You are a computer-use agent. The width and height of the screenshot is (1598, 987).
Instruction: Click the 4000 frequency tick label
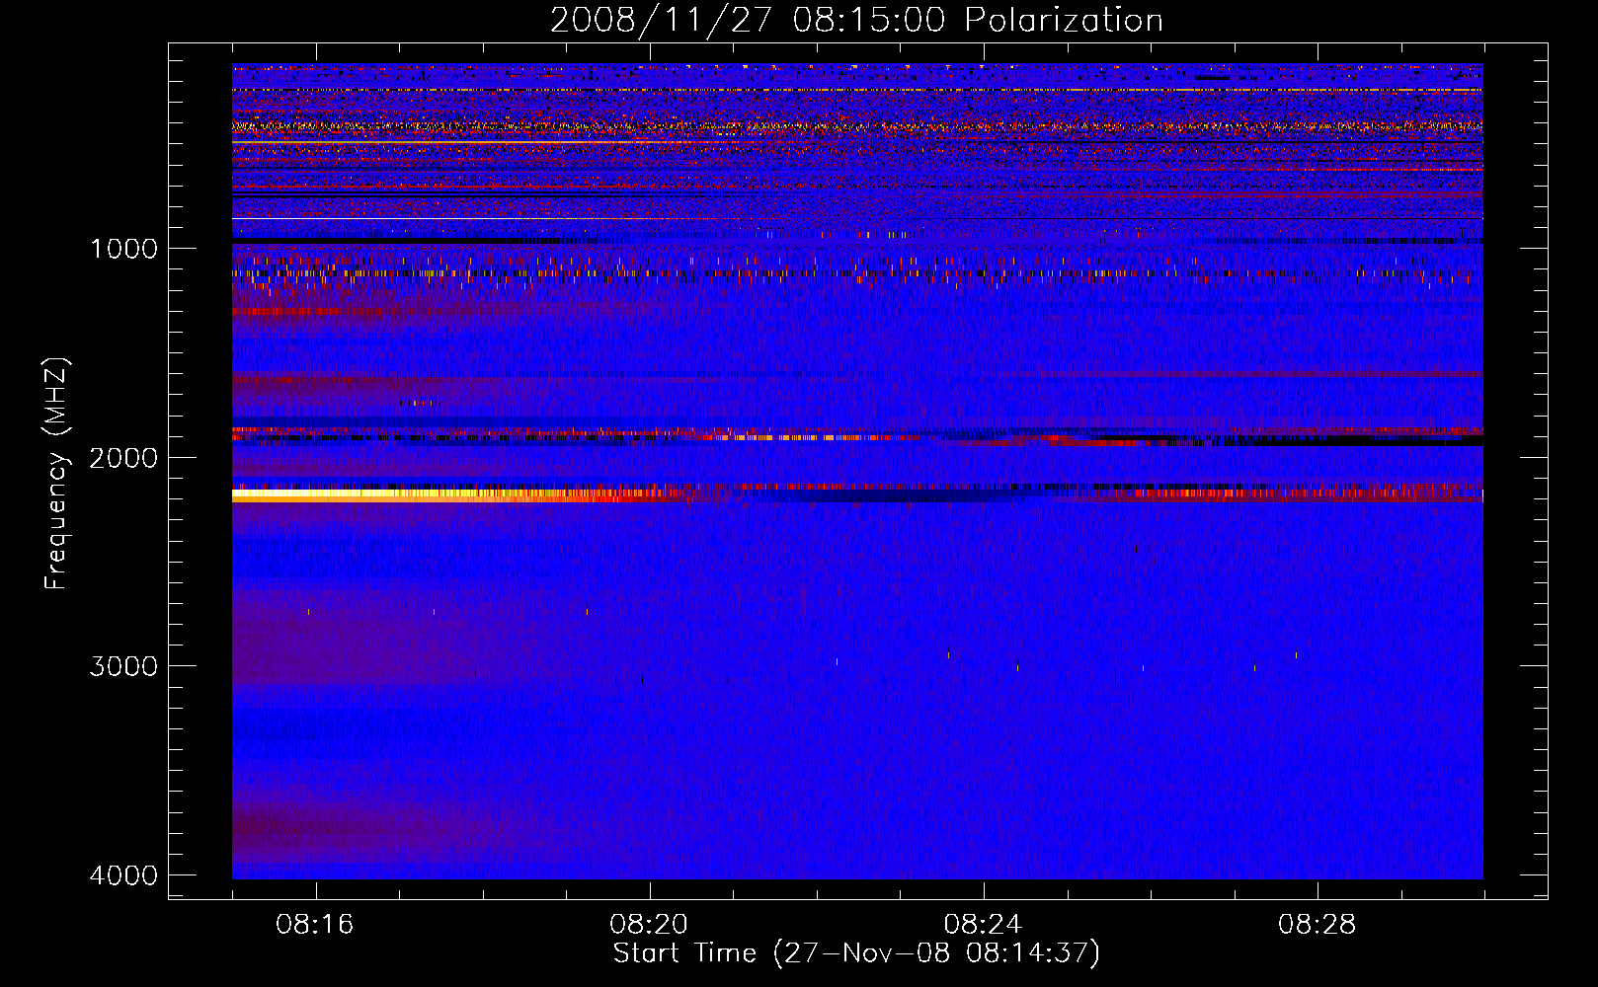pos(123,874)
